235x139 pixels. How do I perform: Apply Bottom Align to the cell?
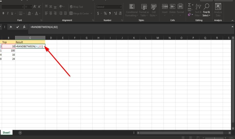55,6
